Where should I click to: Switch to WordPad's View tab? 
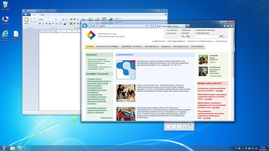click(42, 14)
